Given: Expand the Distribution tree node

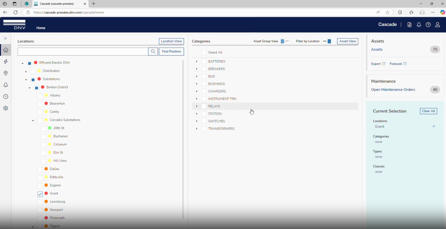Looking at the screenshot, I should click(26, 71).
